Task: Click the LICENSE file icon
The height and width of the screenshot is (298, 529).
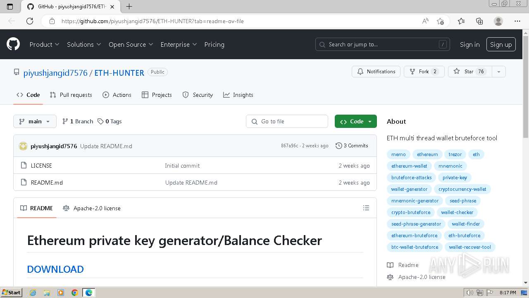Action: (24, 166)
